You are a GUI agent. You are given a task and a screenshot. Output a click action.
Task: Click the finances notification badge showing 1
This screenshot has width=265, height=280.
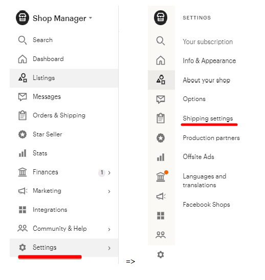[x=102, y=173]
